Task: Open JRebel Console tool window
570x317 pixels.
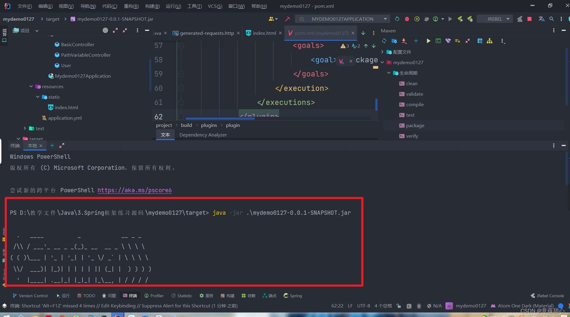Action: pos(547,296)
